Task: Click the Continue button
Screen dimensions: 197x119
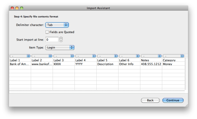Action: tap(173, 100)
